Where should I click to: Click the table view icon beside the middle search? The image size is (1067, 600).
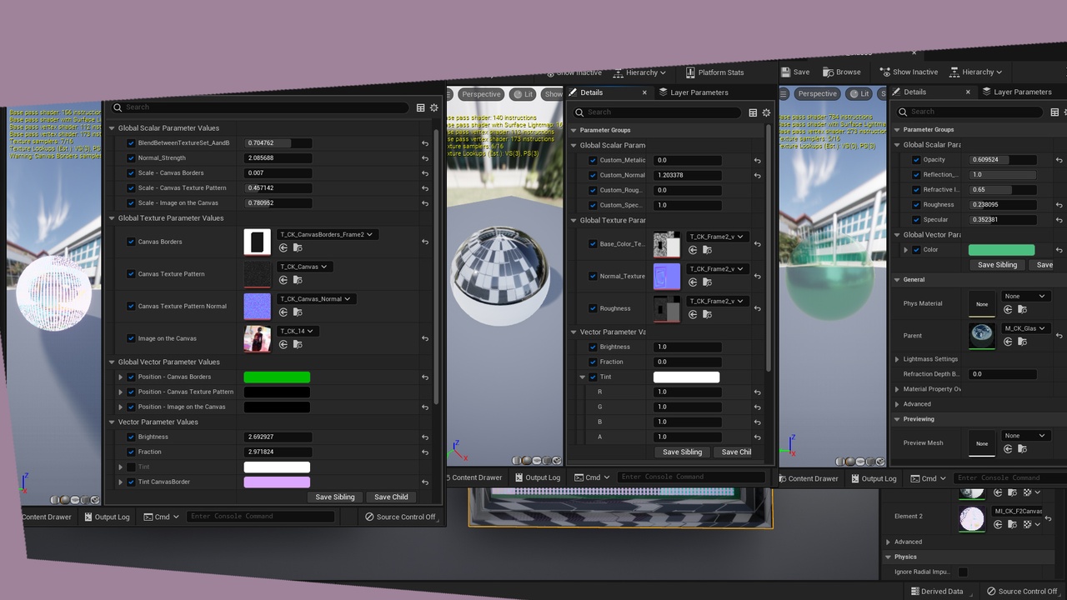click(753, 112)
